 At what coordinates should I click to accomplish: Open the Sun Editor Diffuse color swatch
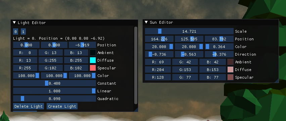(x=230, y=70)
